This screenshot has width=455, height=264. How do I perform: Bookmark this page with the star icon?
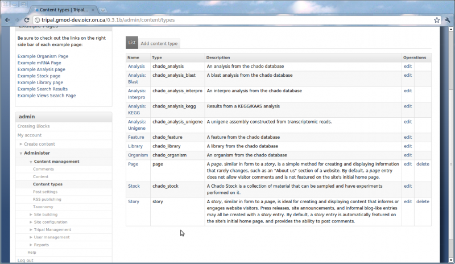(x=437, y=20)
